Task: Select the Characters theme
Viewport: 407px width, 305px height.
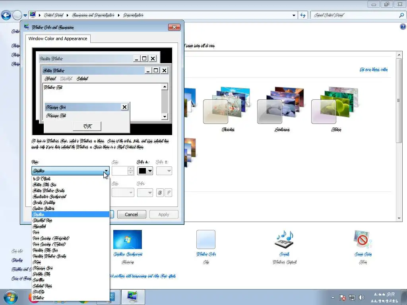Action: (228, 109)
